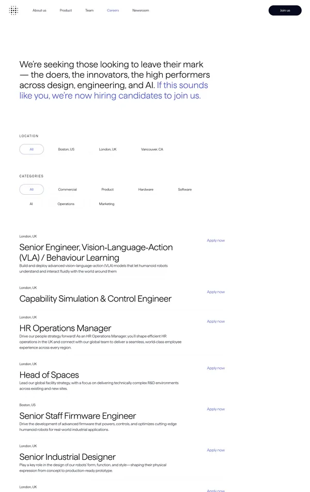Go to the Product menu item
310x492 pixels.
click(66, 10)
